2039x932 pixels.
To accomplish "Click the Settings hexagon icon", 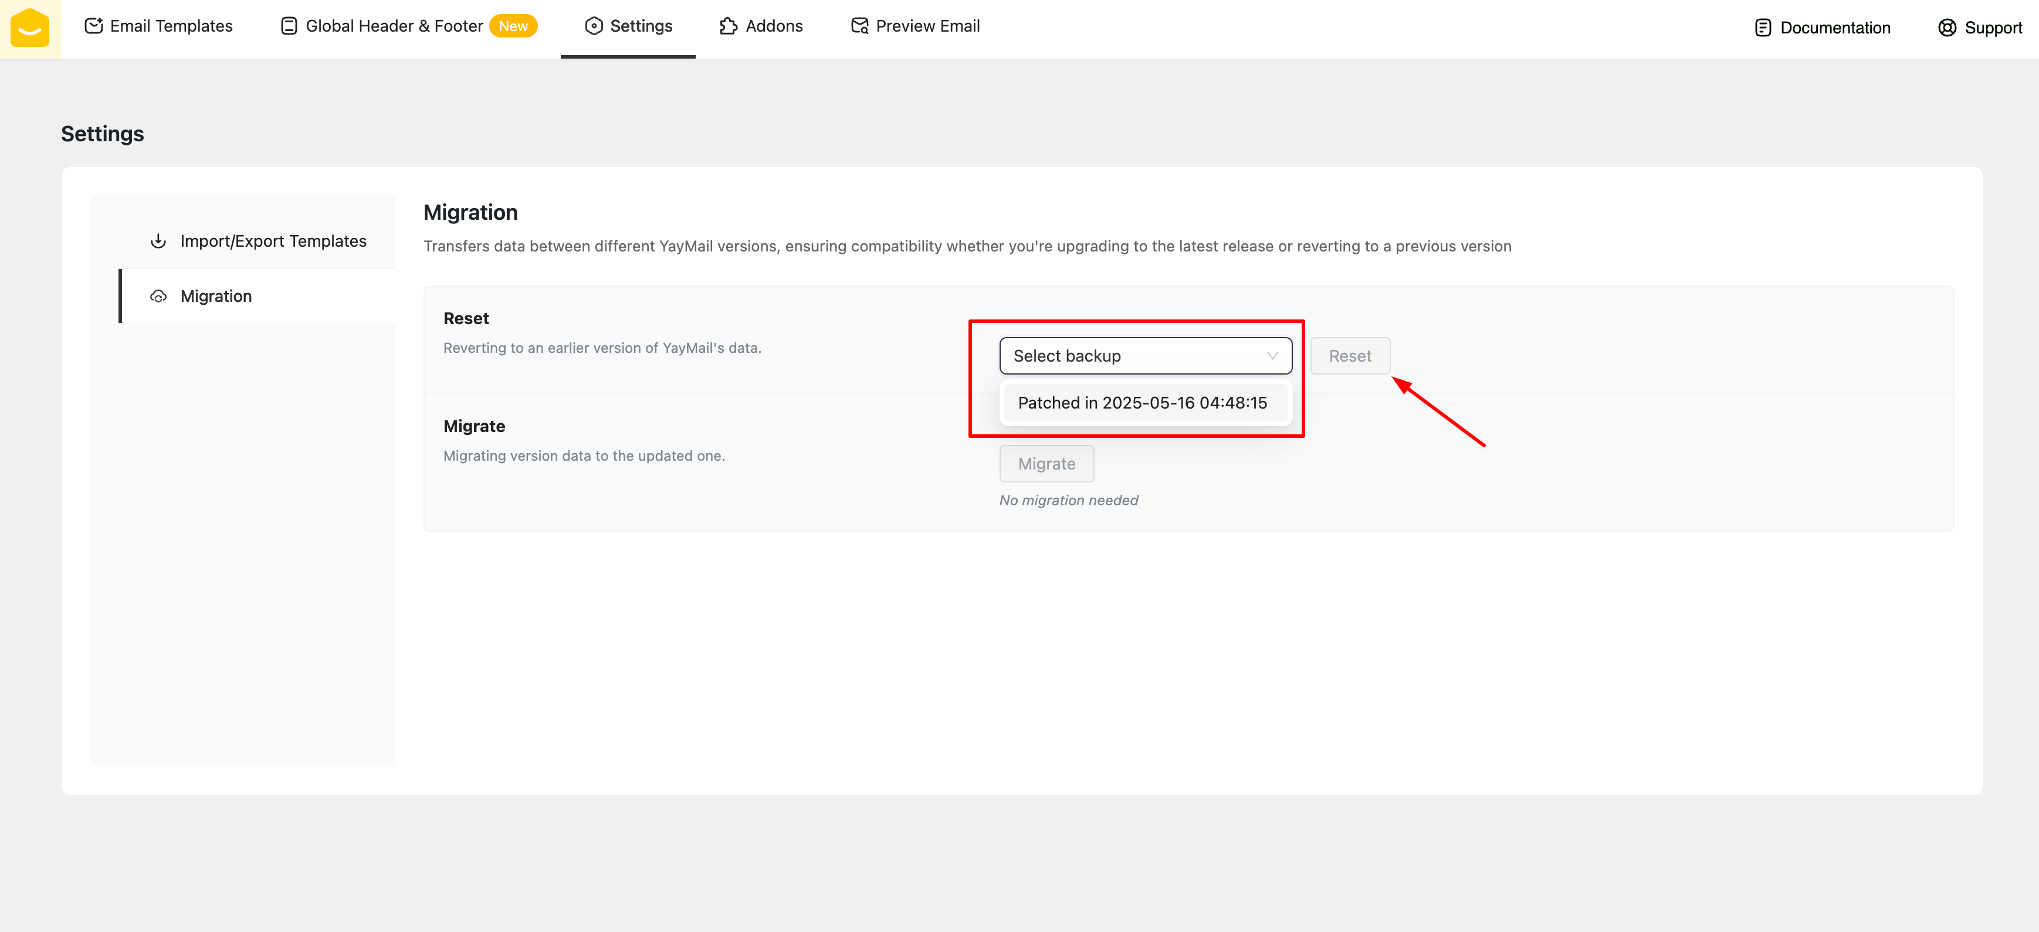I will [594, 26].
